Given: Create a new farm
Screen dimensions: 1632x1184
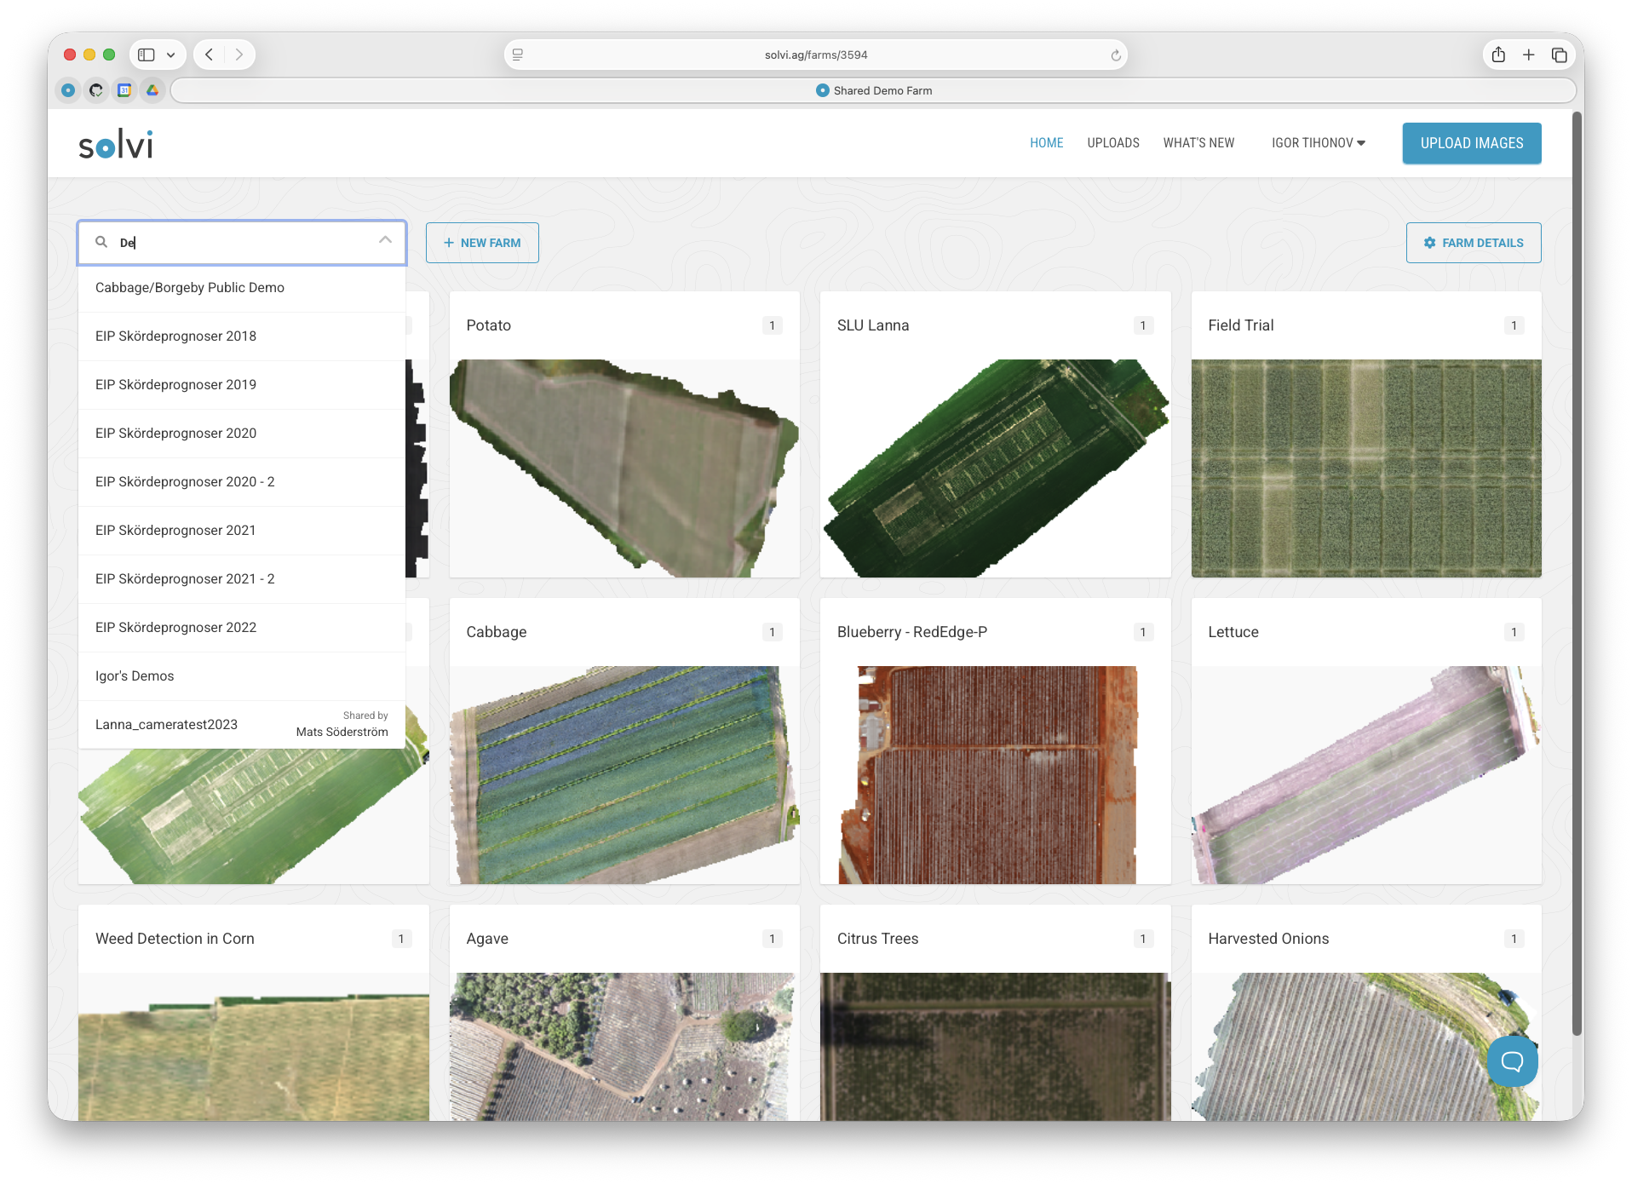Looking at the screenshot, I should point(482,243).
